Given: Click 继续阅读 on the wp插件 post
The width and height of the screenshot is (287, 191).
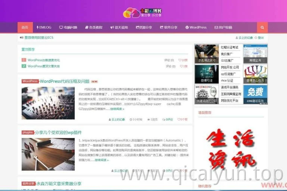Looking at the screenshot, I should tap(102, 160).
